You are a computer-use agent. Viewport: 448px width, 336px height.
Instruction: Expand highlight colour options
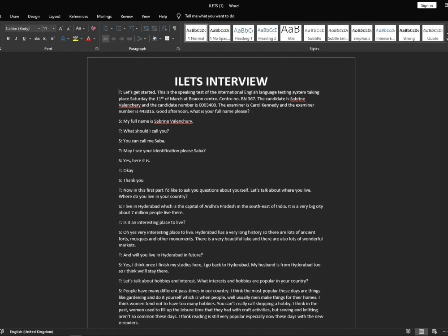pos(82,39)
